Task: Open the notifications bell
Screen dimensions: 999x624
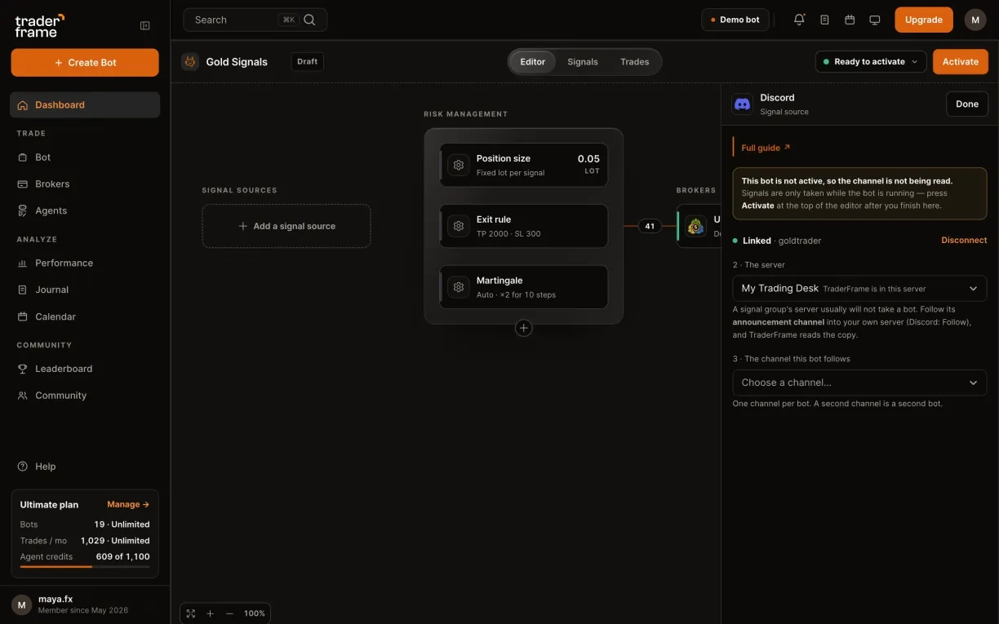Action: (799, 20)
